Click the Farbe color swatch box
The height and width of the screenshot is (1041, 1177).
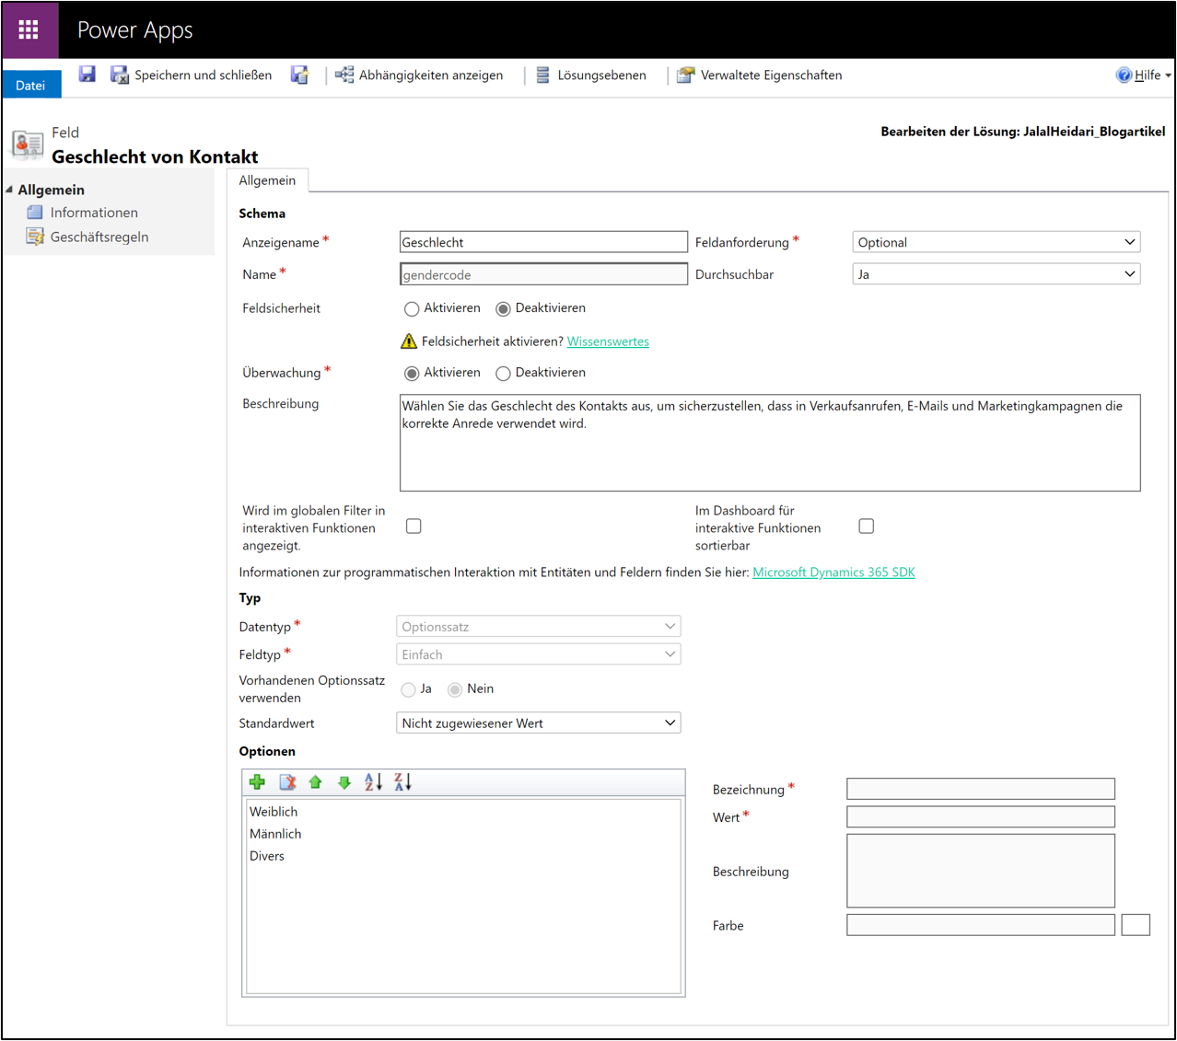[1136, 925]
